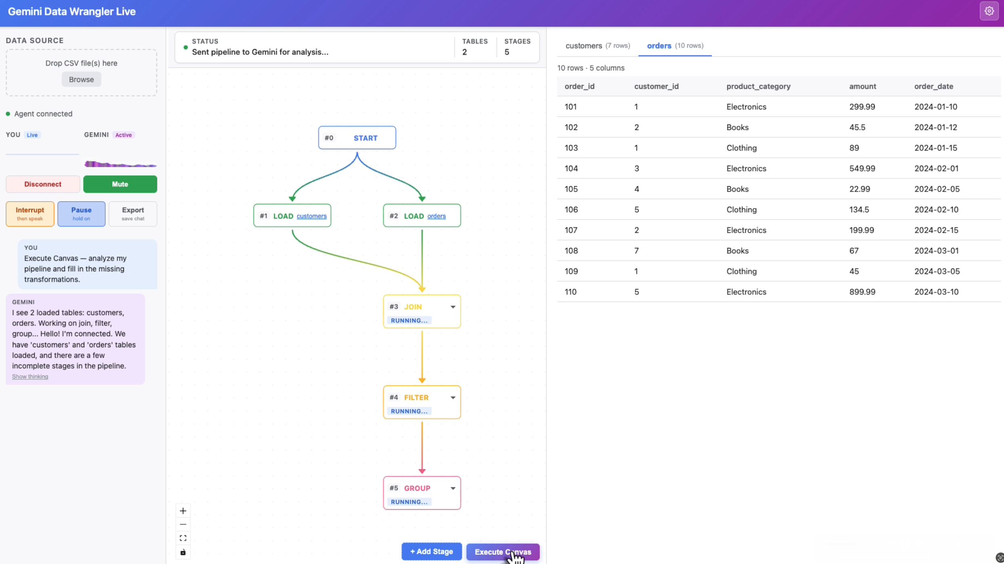Click the Execute Canvas button
This screenshot has height=564, width=1004.
point(503,551)
